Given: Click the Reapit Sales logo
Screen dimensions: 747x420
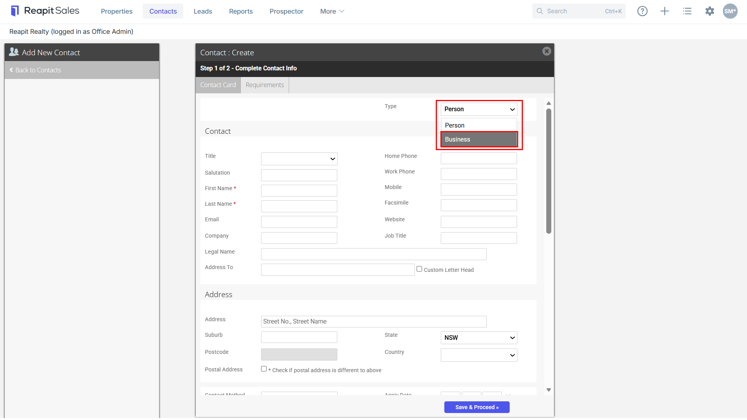Looking at the screenshot, I should click(45, 11).
